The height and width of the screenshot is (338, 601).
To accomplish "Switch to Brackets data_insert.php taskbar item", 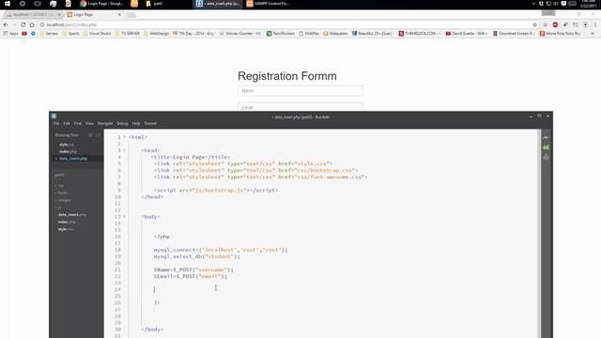I will pyautogui.click(x=219, y=4).
